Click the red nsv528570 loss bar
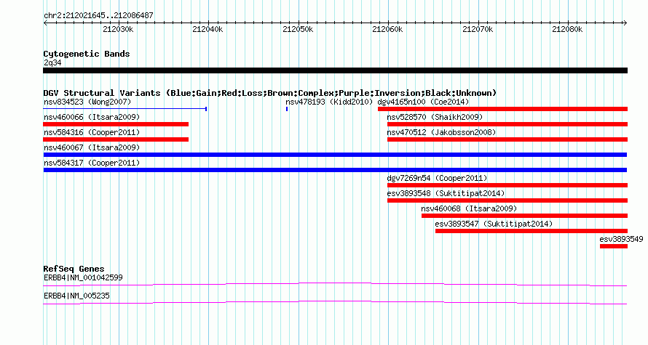Screen dimensions: 648x345 507,124
